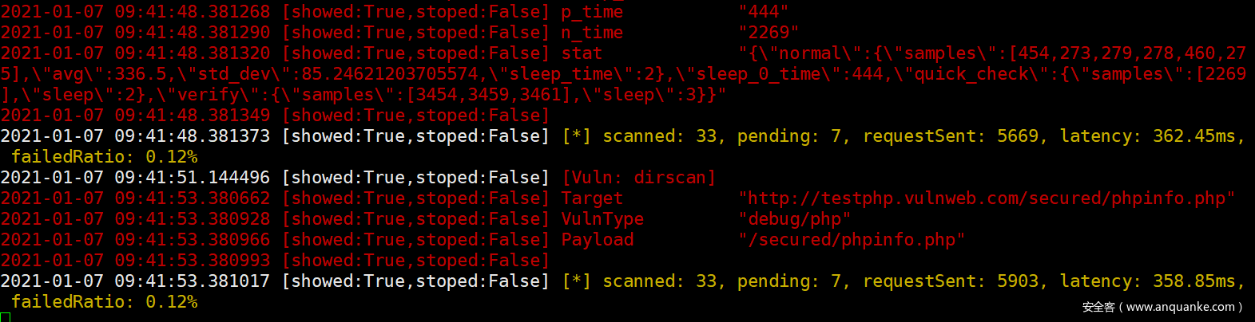
Task: Click the [Vuln: dirscan] heading text
Action: tap(639, 178)
